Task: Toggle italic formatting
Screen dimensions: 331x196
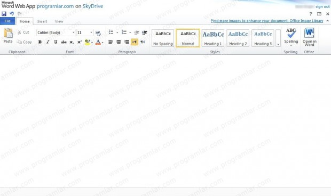Action: (48, 42)
